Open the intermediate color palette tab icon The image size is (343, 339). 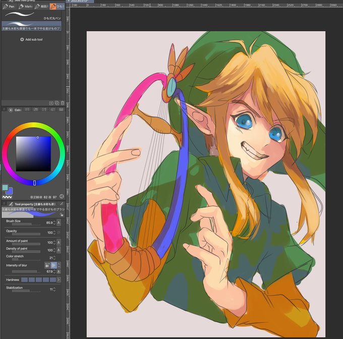point(44,110)
